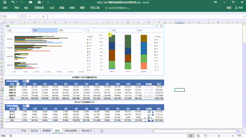
Task: Select 南京 in the slicer
Action: [71, 31]
